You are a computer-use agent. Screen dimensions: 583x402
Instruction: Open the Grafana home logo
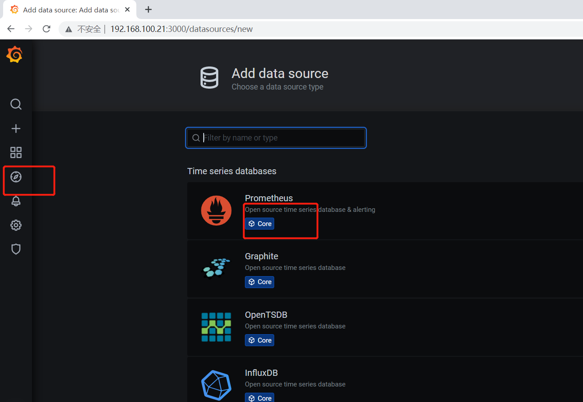click(x=14, y=55)
